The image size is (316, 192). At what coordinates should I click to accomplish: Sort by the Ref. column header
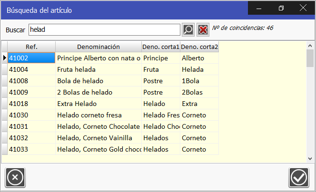point(31,47)
